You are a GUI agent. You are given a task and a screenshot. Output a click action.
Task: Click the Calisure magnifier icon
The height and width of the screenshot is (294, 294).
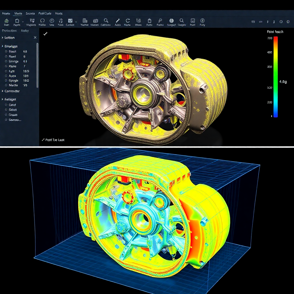coord(106,21)
